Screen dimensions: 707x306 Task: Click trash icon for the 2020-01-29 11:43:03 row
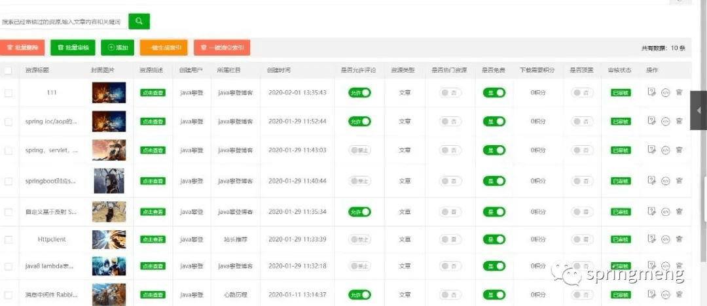pos(679,150)
